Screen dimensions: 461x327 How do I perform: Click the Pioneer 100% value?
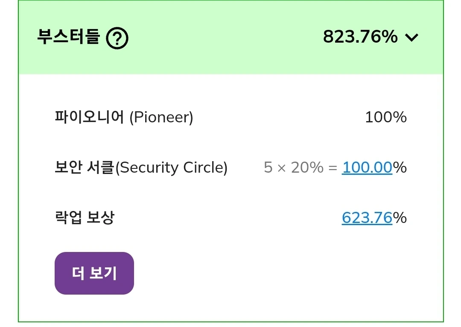385,117
